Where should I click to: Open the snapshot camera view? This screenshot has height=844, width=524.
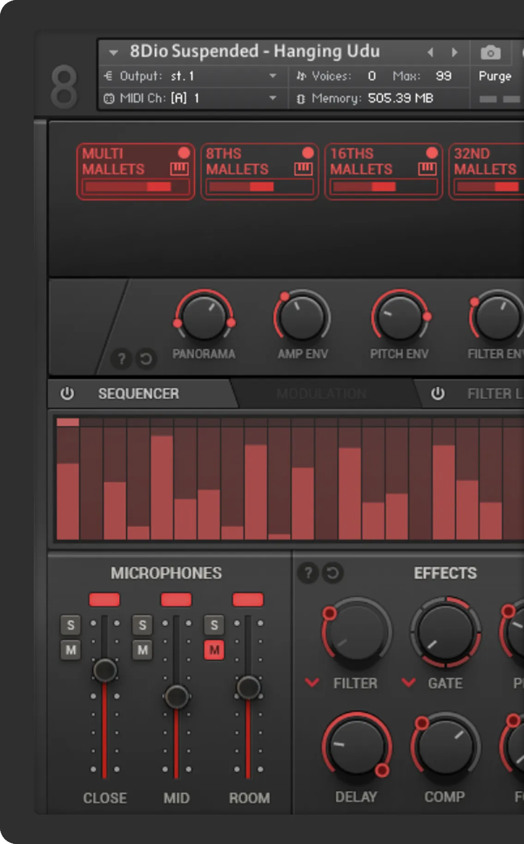[490, 53]
